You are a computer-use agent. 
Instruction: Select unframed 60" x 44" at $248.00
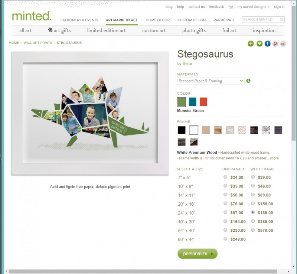point(225,239)
